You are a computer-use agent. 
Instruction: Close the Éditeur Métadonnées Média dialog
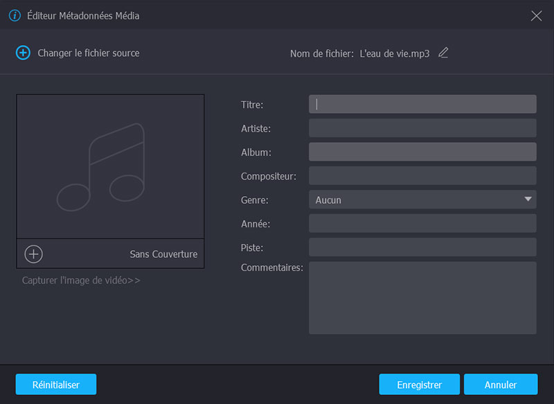(x=536, y=15)
